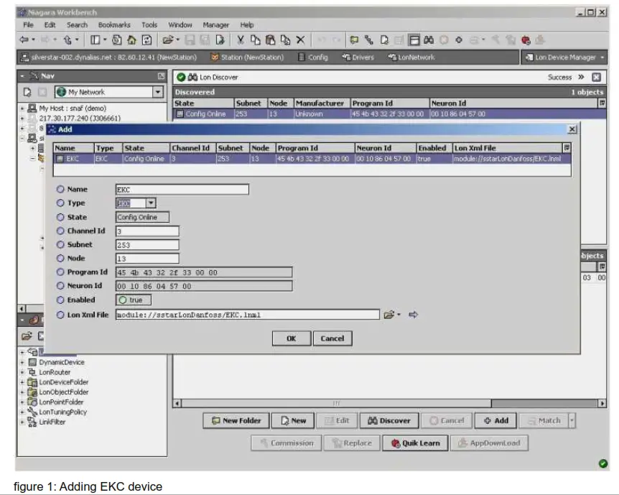619x495 pixels.
Task: Open the My Network dropdown in Nav
Action: tap(158, 92)
